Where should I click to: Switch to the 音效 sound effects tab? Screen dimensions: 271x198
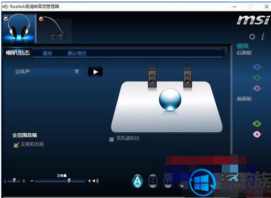tap(48, 53)
